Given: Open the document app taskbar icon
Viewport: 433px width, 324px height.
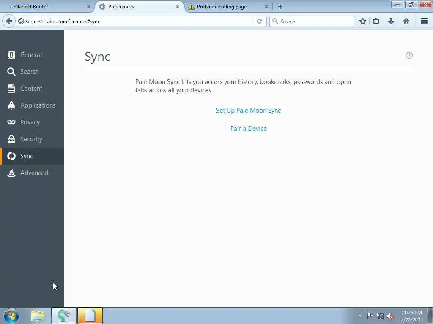Looking at the screenshot, I should click(x=90, y=316).
